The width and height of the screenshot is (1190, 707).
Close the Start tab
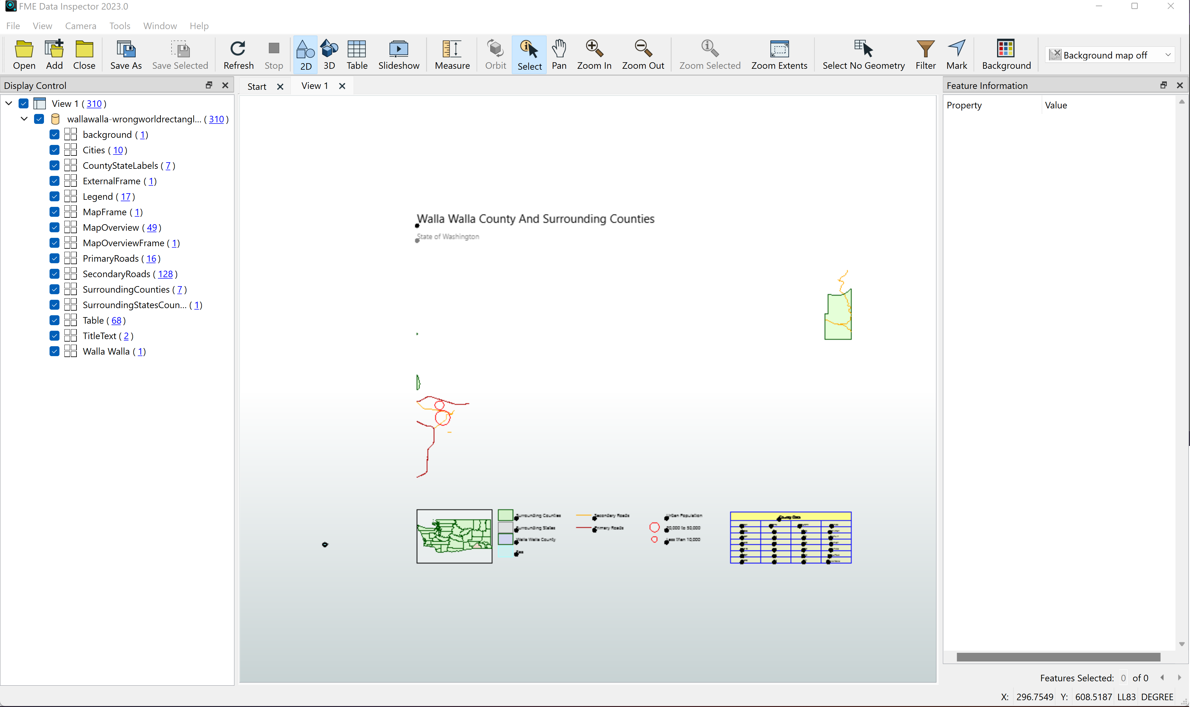(280, 87)
